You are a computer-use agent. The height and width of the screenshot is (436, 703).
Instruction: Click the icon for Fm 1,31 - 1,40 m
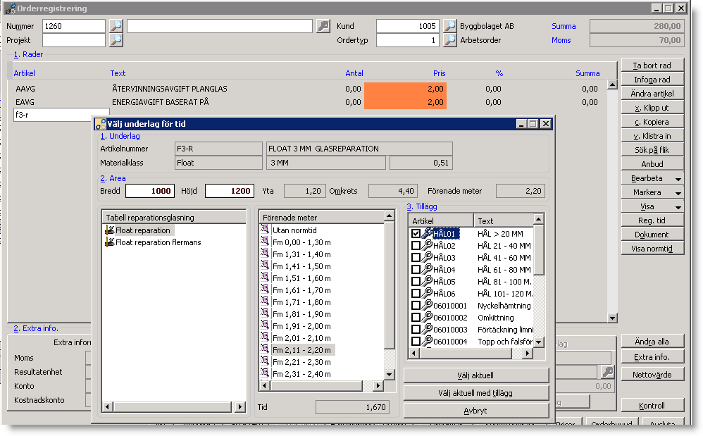click(265, 254)
